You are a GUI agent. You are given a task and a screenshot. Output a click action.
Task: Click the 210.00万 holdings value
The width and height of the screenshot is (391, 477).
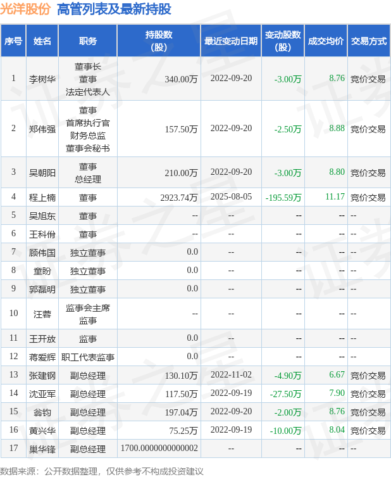(x=181, y=173)
